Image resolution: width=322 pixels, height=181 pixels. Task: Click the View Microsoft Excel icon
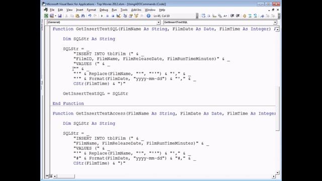click(46, 16)
